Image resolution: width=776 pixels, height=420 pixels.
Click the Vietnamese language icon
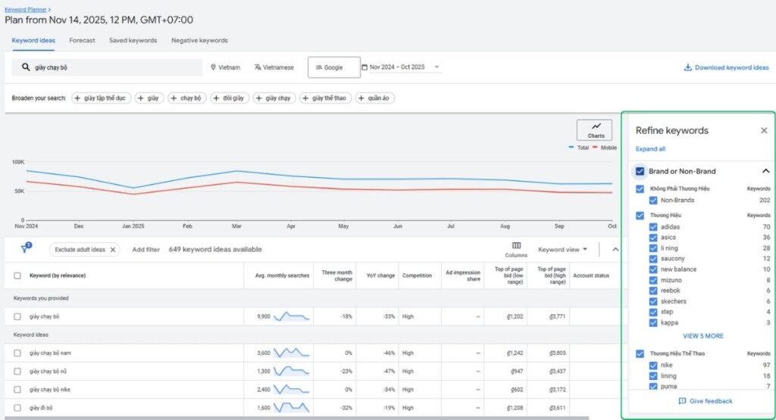pyautogui.click(x=258, y=67)
